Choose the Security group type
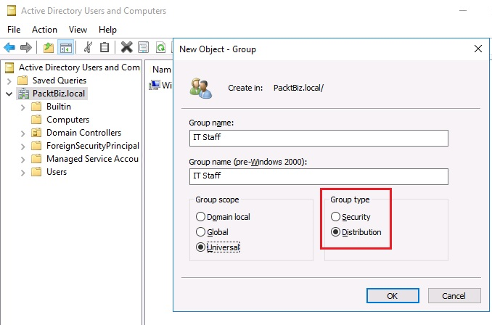Image resolution: width=492 pixels, height=325 pixels. (x=335, y=217)
